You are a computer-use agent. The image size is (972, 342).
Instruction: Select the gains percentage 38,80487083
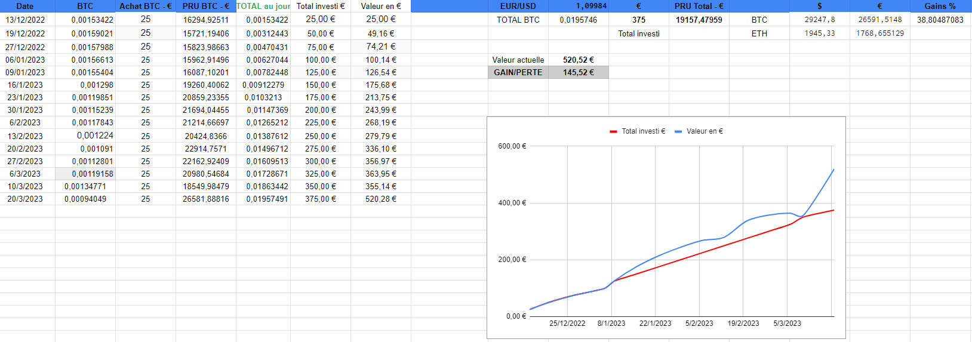940,20
